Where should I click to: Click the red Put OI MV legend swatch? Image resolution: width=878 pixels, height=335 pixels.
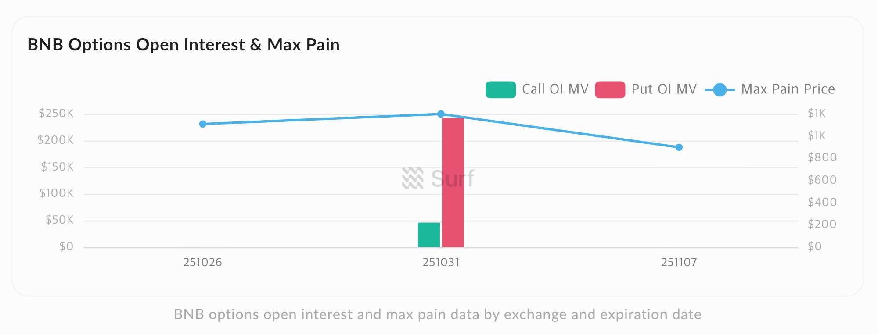610,89
